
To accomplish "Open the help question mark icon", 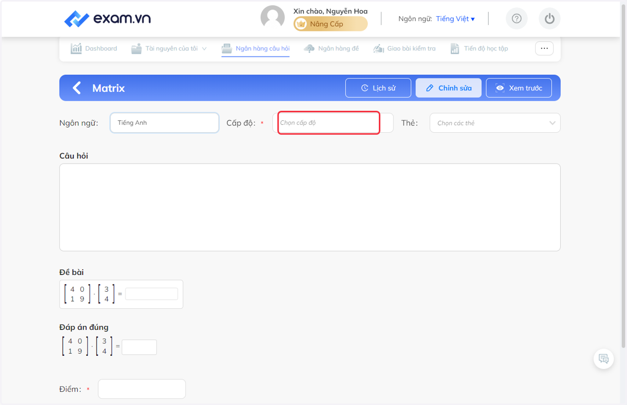I will (x=517, y=19).
